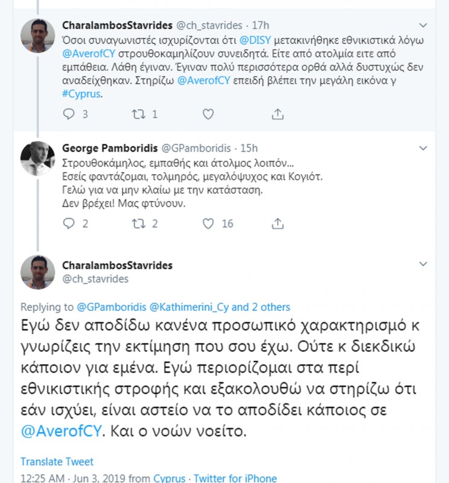Like the first CharalambosStavrides tweet
Screen dimensions: 449x483
coord(208,114)
